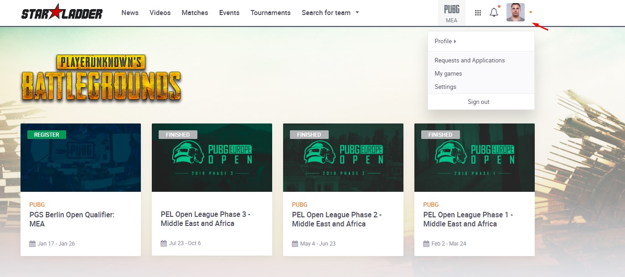Open the 2019 Phase 1 banner image
Screen dimensions: 625x277
[475, 158]
